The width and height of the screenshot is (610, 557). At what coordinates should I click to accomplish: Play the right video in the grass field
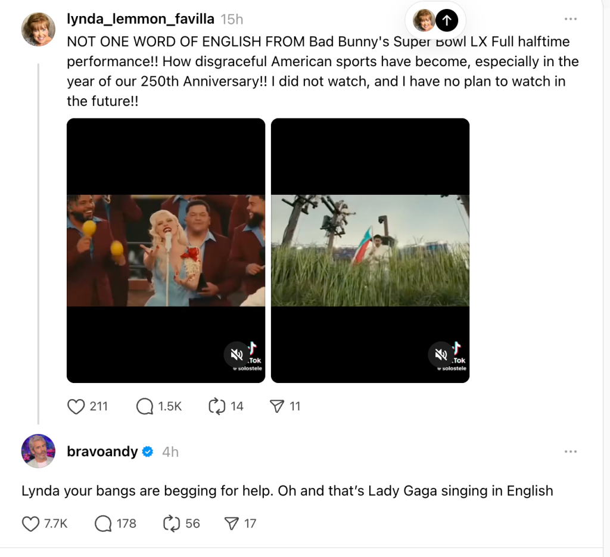click(x=370, y=250)
